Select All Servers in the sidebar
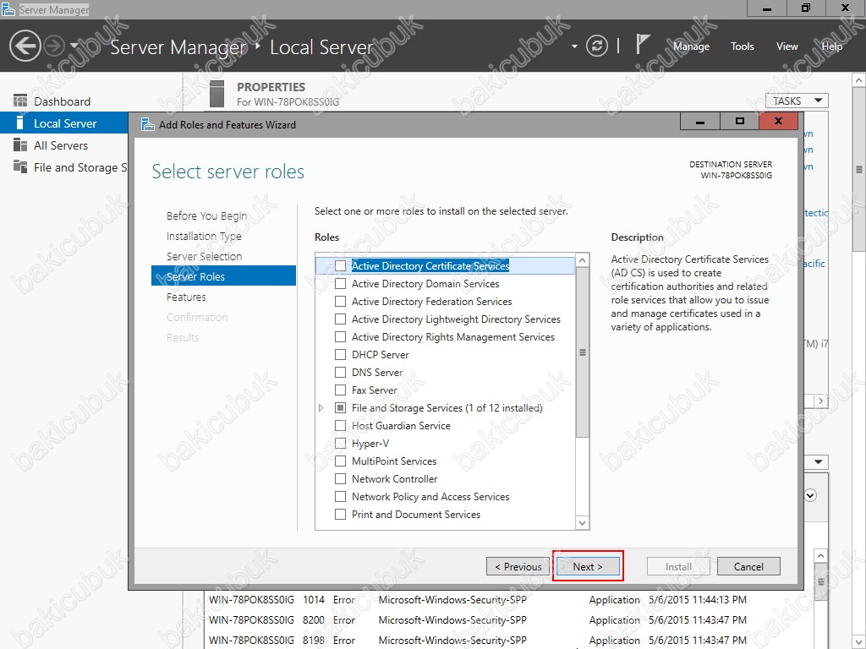866x649 pixels. (61, 145)
